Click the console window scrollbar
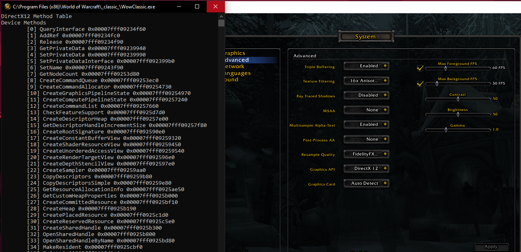521x252 pixels. 221,22
